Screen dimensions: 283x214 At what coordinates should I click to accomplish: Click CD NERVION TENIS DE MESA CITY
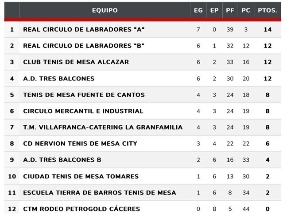(80, 143)
